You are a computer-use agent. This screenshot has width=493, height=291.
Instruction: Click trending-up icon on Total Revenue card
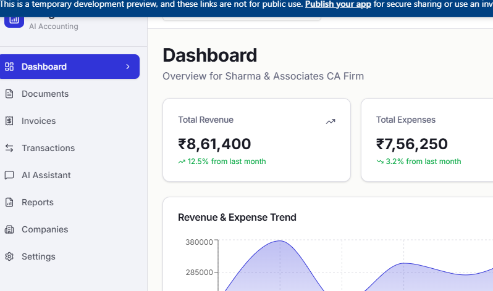(331, 121)
